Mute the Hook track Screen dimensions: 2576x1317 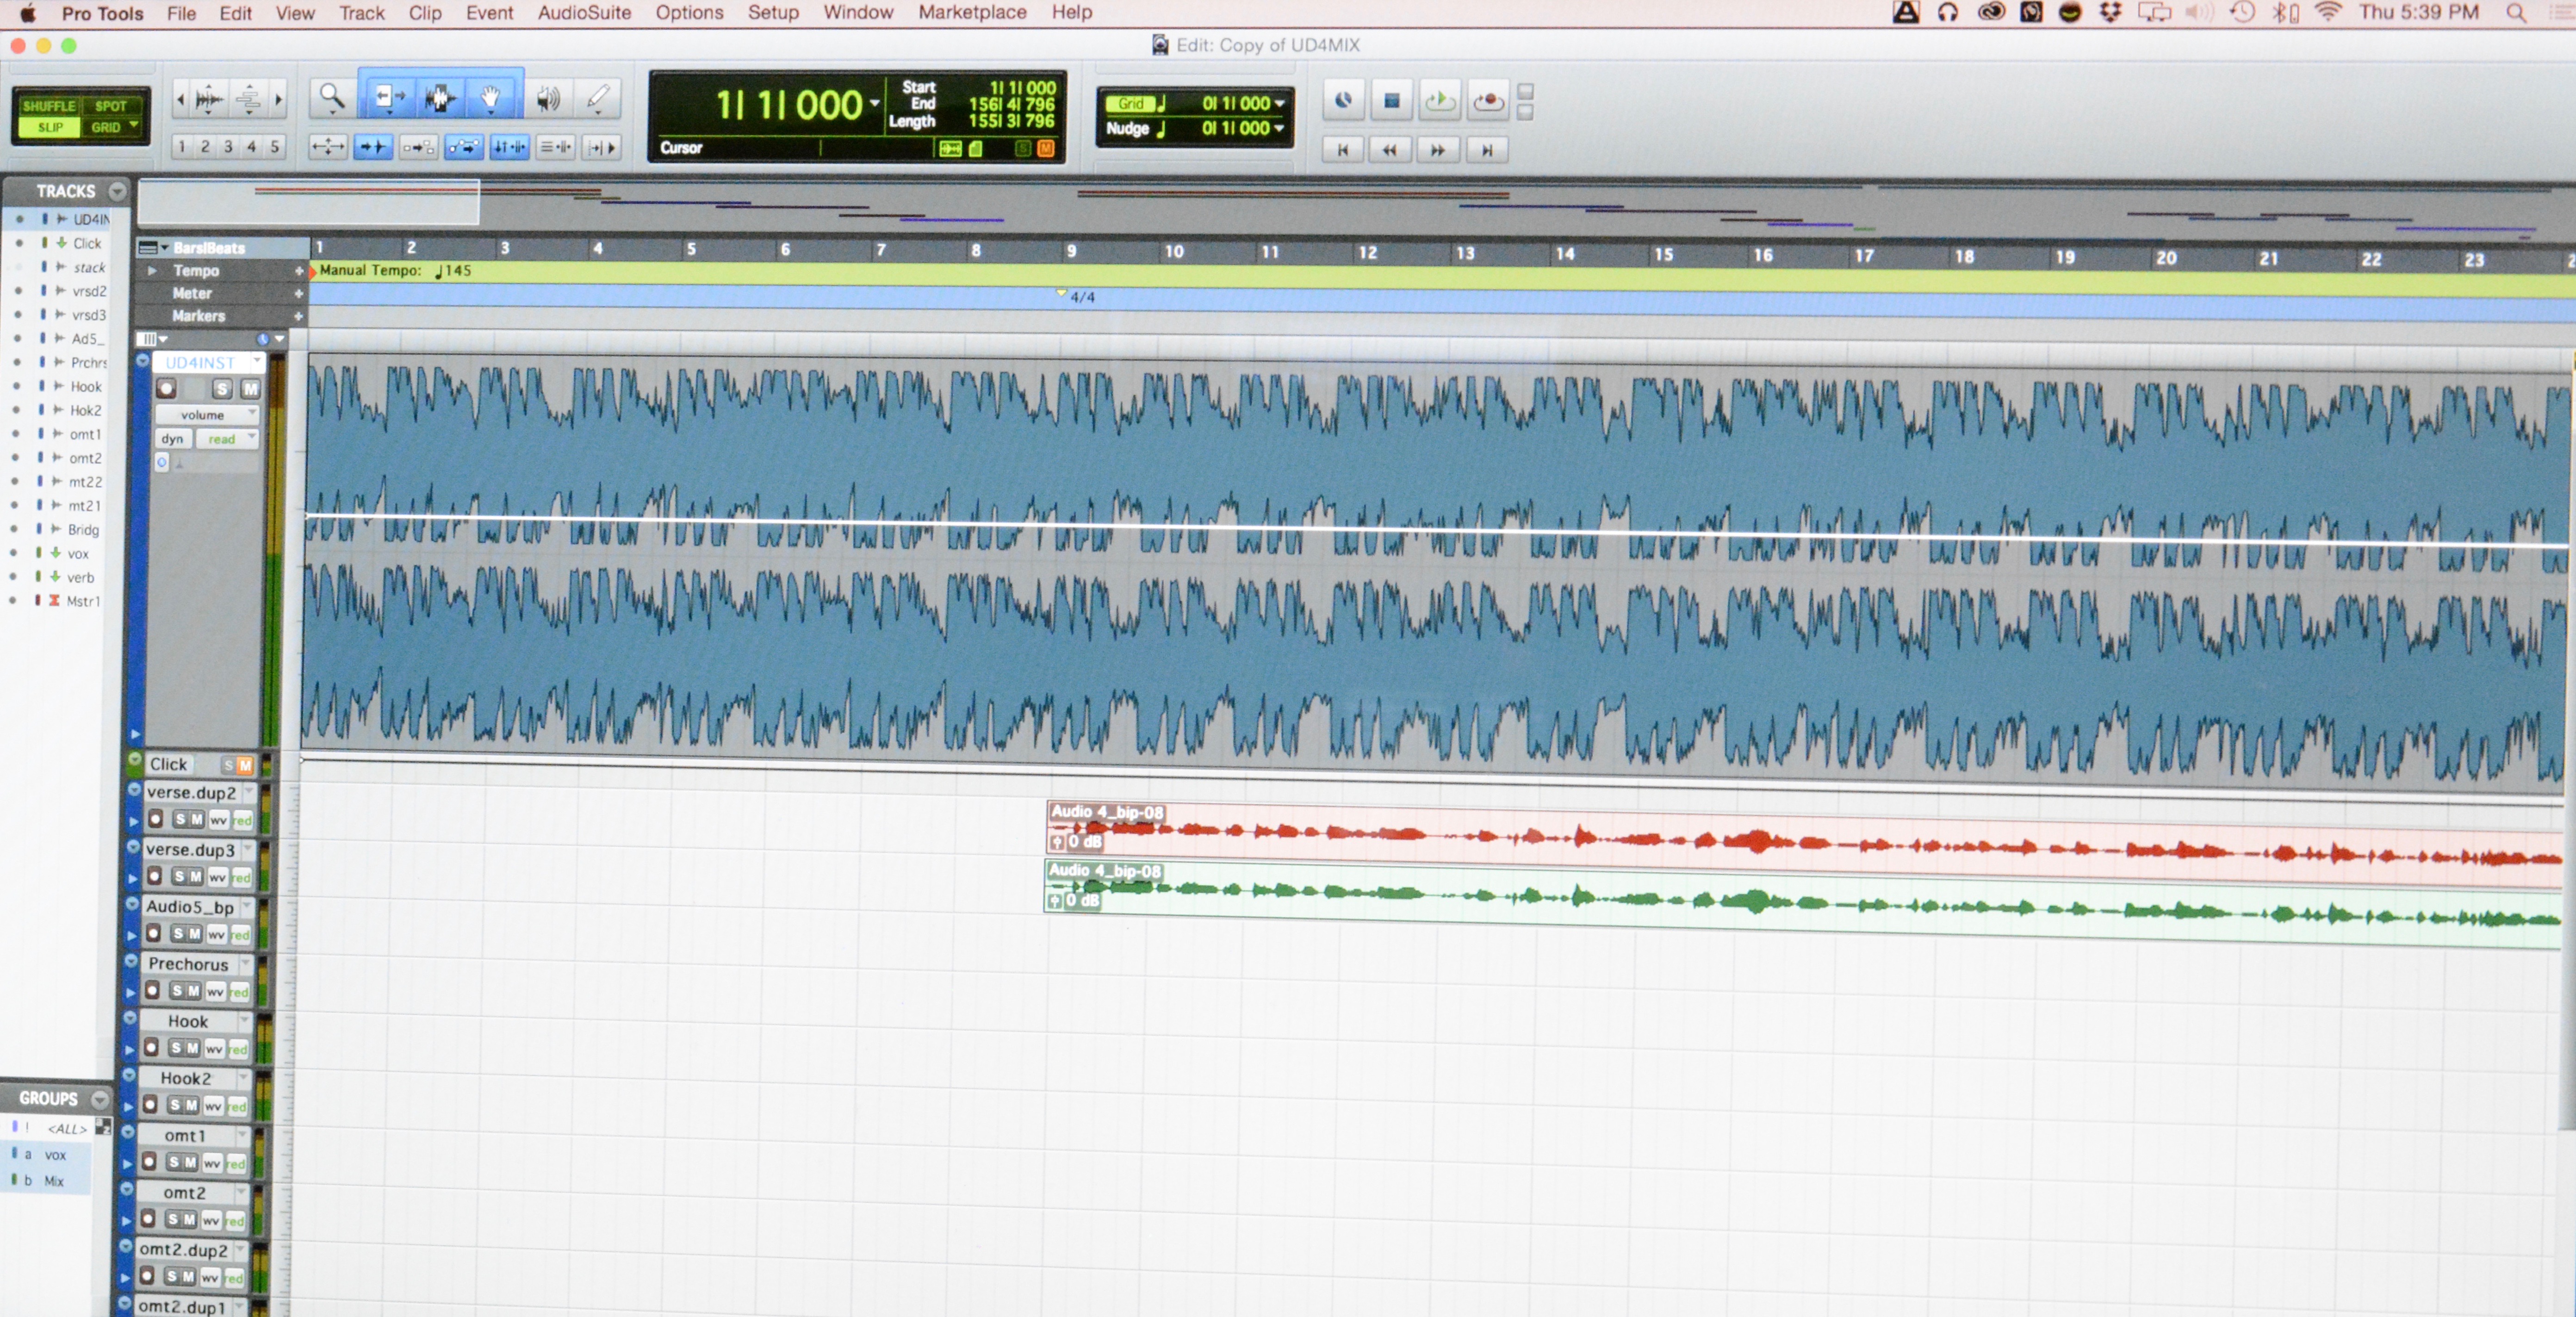[192, 1048]
